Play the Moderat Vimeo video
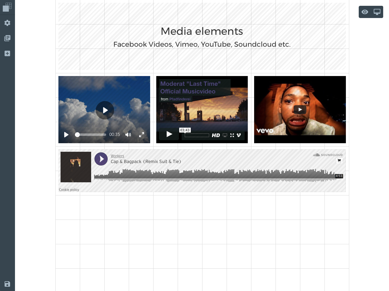This screenshot has width=389, height=291. pyautogui.click(x=169, y=134)
